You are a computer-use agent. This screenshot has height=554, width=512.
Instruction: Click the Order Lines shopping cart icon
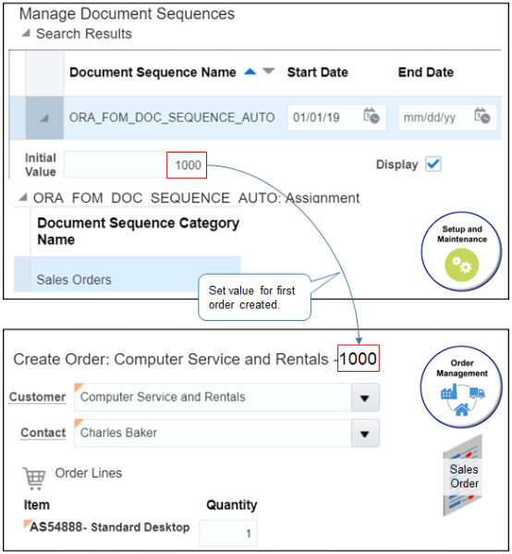pyautogui.click(x=34, y=478)
